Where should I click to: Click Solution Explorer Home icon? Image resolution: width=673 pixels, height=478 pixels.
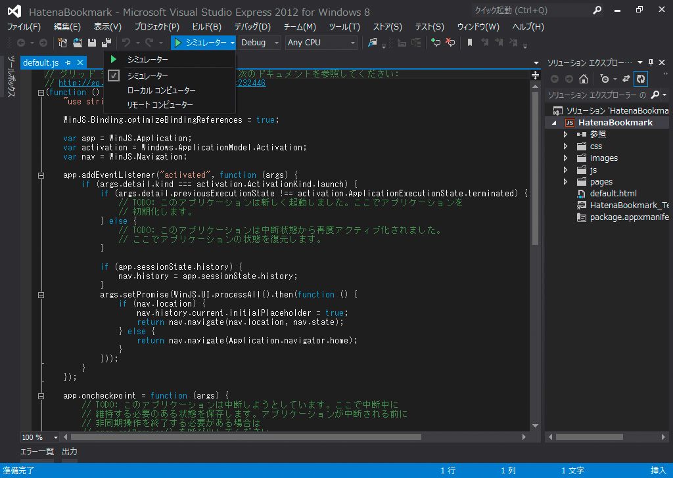point(584,79)
